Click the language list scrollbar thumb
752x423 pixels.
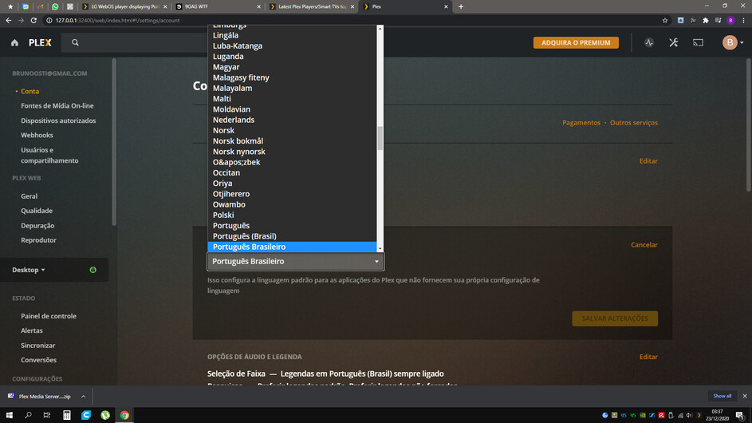click(380, 138)
